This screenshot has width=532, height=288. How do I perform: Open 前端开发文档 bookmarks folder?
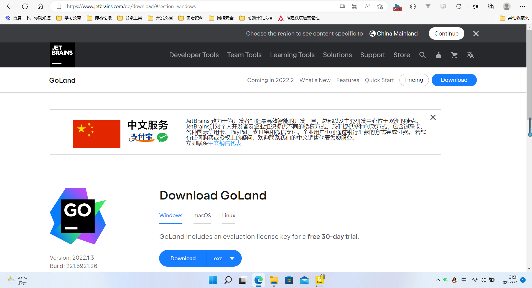pos(256,18)
